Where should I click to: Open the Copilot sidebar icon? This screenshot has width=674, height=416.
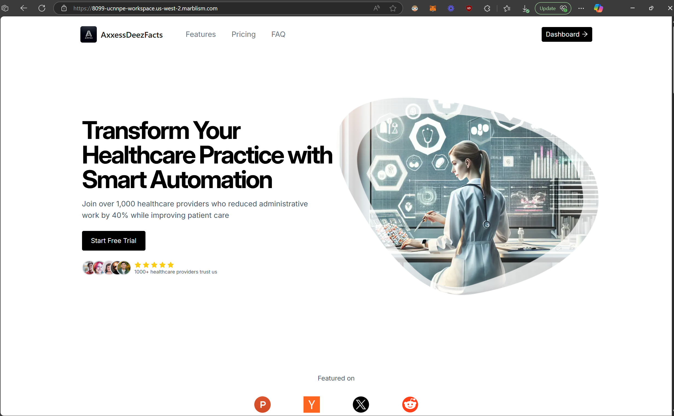pyautogui.click(x=598, y=8)
